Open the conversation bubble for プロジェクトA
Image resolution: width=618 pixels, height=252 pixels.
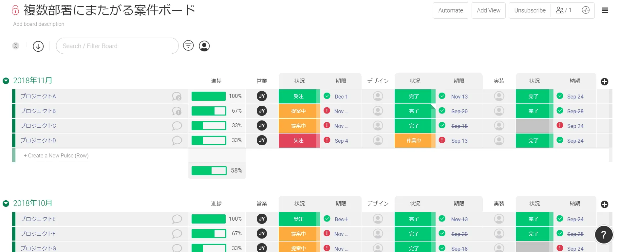(177, 96)
